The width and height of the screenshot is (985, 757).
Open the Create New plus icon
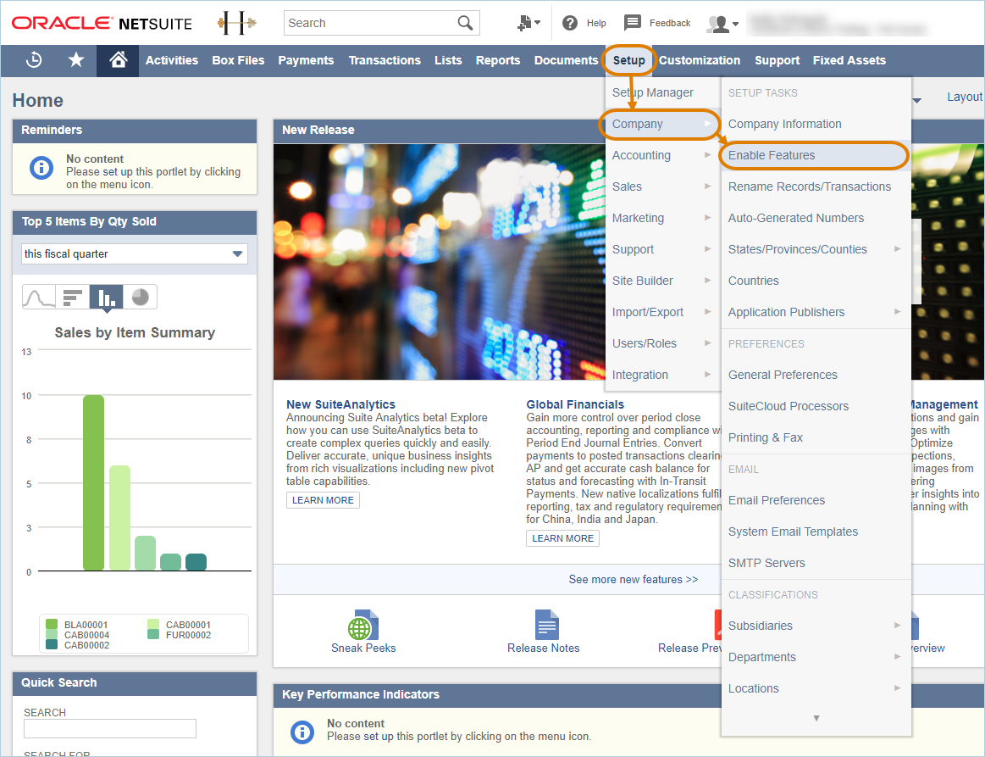(528, 23)
